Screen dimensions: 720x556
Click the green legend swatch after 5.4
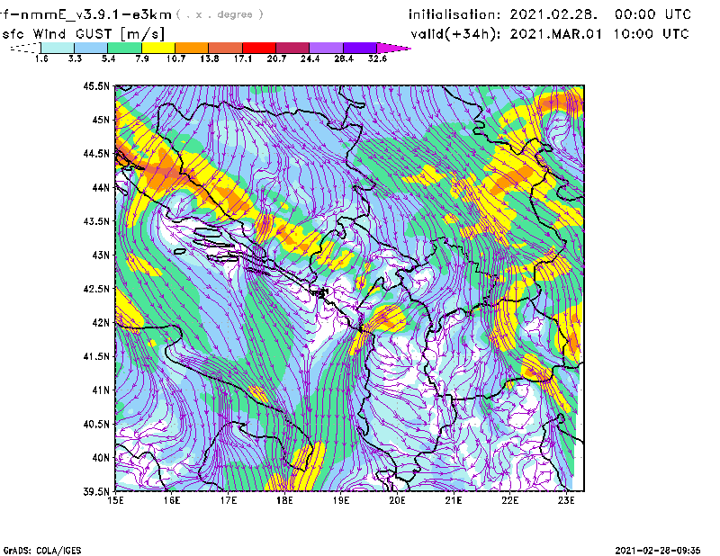tap(124, 48)
